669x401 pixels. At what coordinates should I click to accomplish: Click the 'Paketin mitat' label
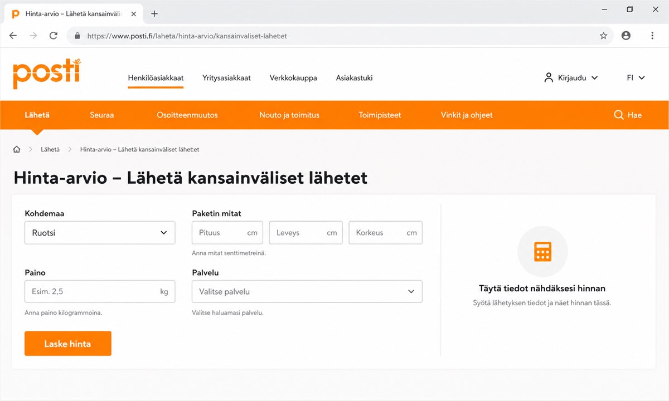(216, 213)
